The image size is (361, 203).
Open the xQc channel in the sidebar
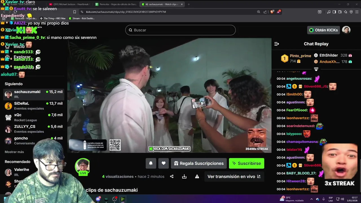pyautogui.click(x=34, y=117)
